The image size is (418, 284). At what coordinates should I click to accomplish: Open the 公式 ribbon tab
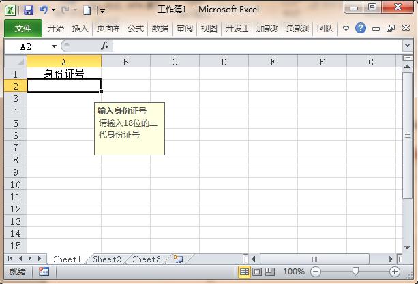point(136,28)
